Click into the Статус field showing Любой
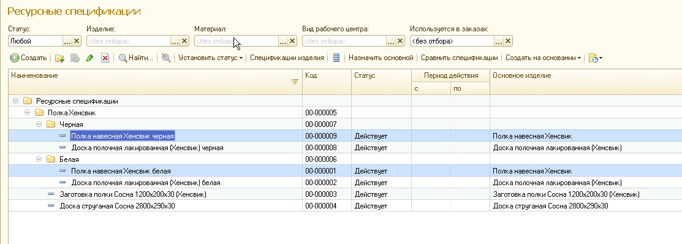682x244 pixels. pyautogui.click(x=36, y=41)
